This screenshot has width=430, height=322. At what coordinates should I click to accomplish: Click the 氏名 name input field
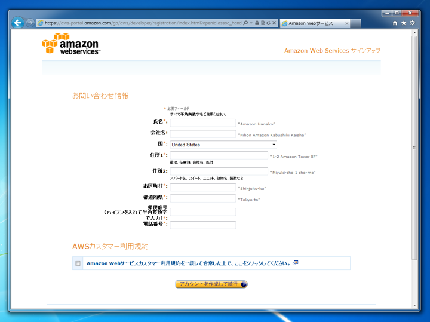203,122
